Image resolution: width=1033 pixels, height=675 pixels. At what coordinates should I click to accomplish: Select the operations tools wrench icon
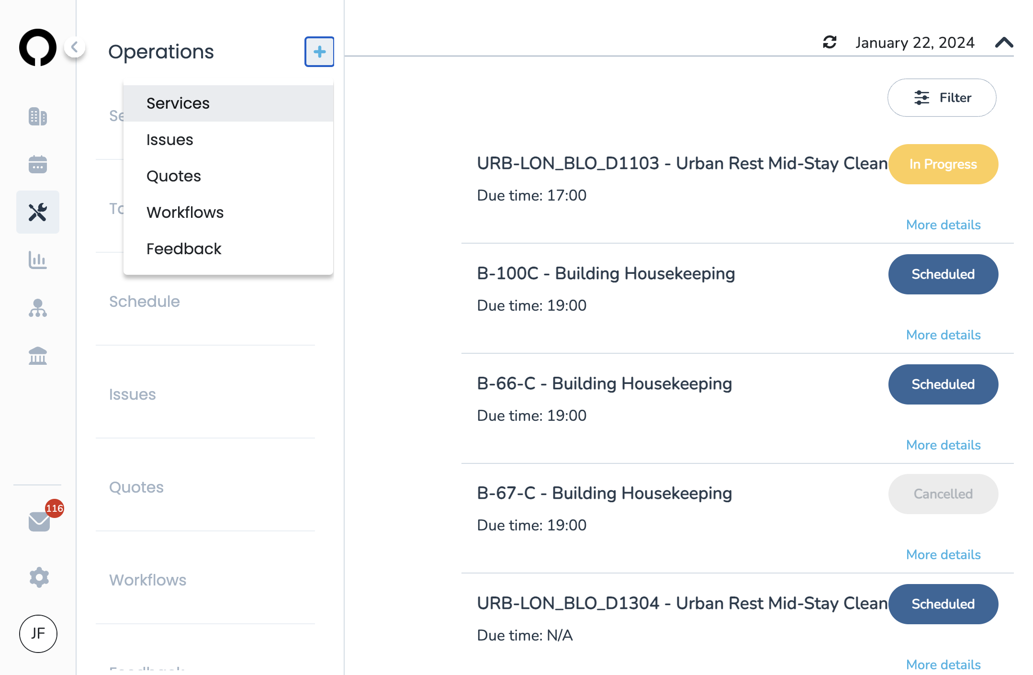37,212
